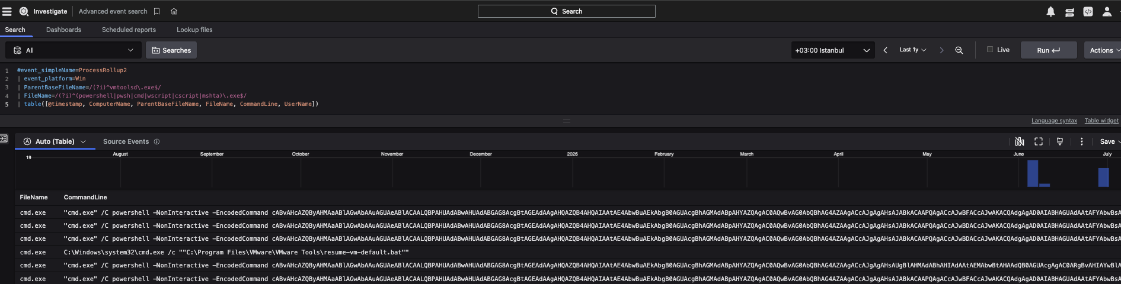Click the Searches button
This screenshot has height=284, width=1121.
pyautogui.click(x=171, y=50)
